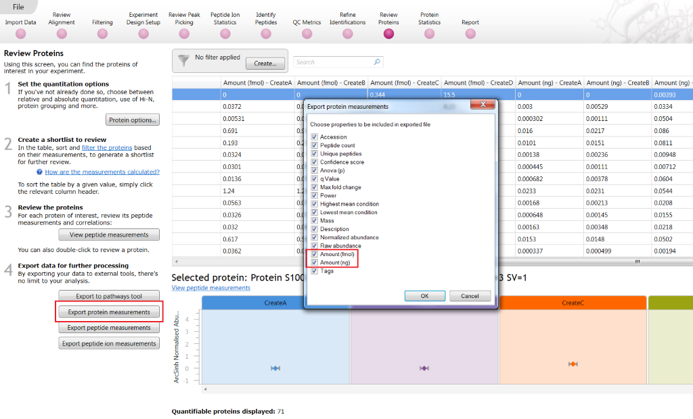Click the Review Peak Picking step circle

click(184, 34)
